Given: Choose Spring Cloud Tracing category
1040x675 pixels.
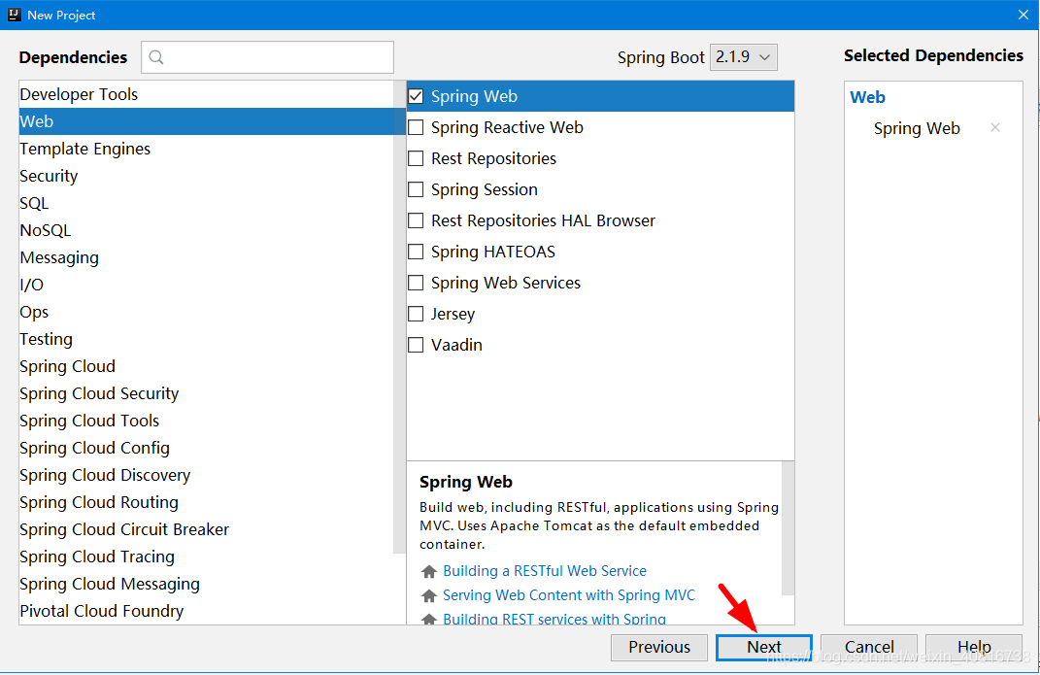Looking at the screenshot, I should pyautogui.click(x=206, y=557).
